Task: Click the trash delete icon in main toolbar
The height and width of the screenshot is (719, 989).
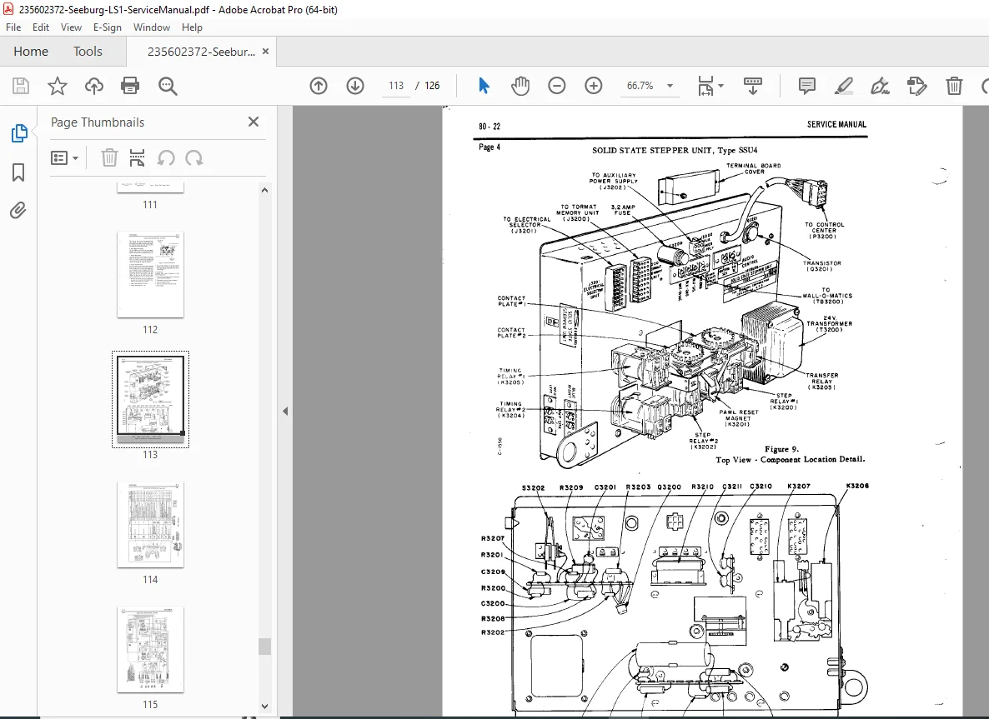Action: [x=954, y=86]
